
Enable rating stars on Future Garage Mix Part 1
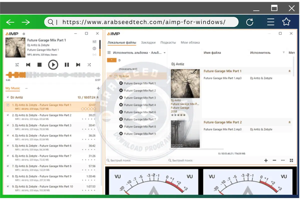click(89, 108)
